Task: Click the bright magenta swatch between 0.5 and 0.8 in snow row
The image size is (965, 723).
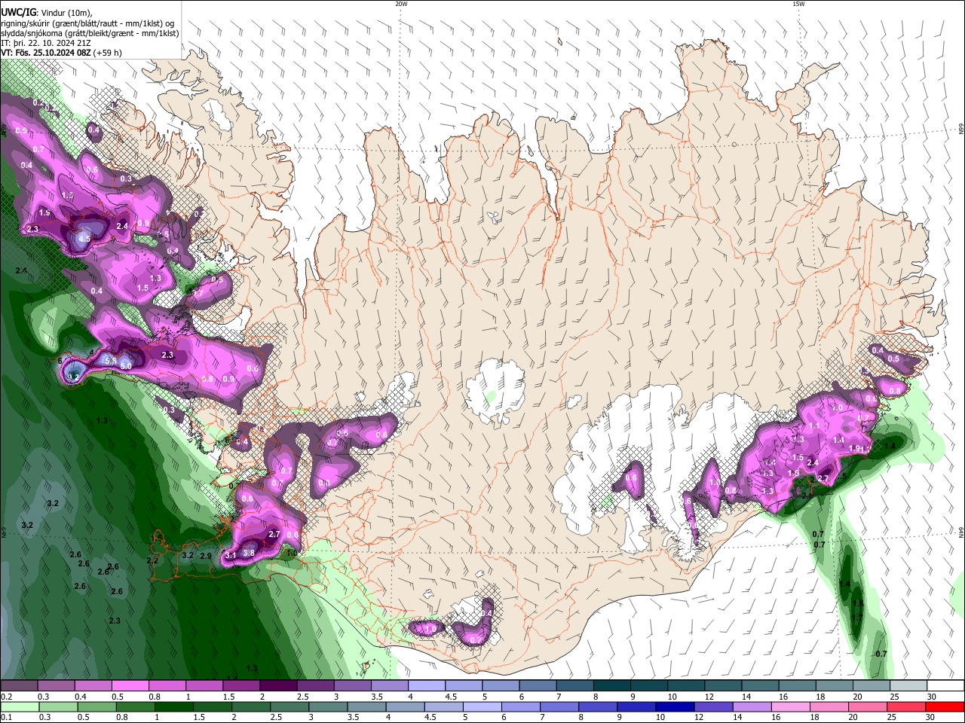Action: tap(132, 686)
